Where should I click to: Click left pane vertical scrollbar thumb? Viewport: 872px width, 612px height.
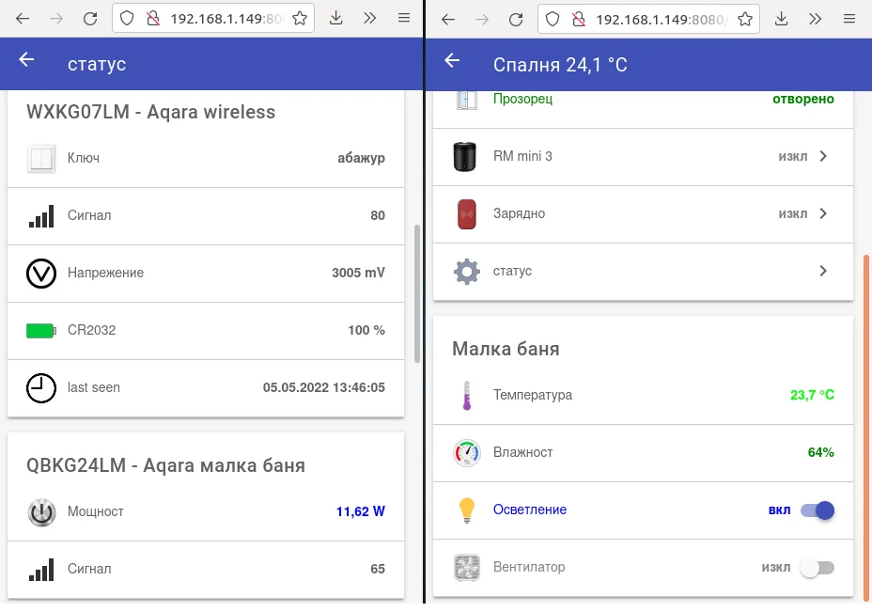(417, 293)
